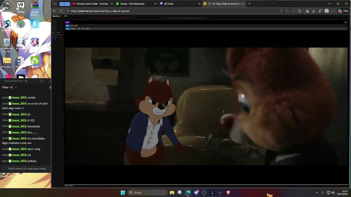Click the pelismart site logo
The width and height of the screenshot is (351, 197).
coord(57,16)
